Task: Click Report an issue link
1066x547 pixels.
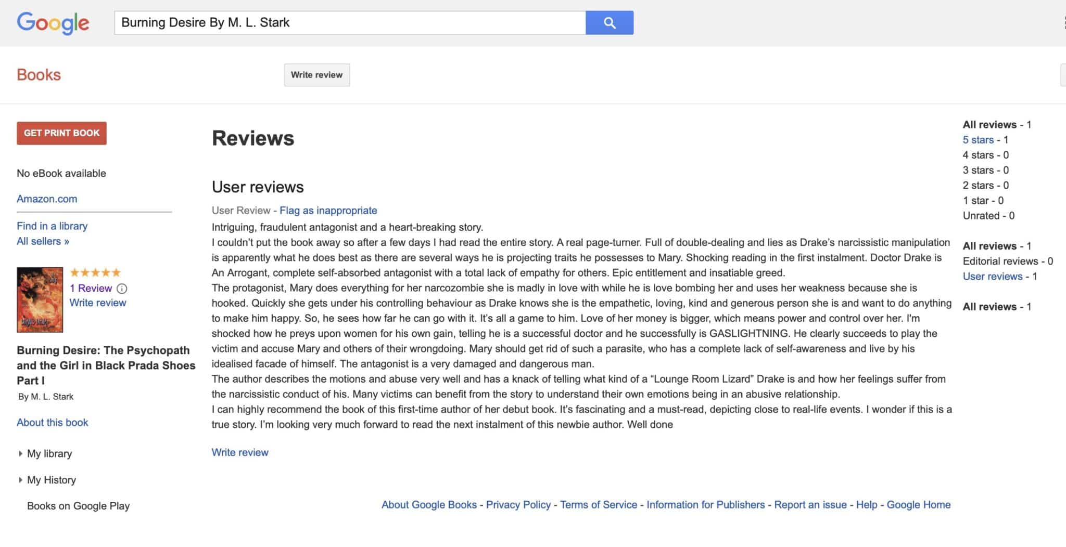Action: click(810, 505)
